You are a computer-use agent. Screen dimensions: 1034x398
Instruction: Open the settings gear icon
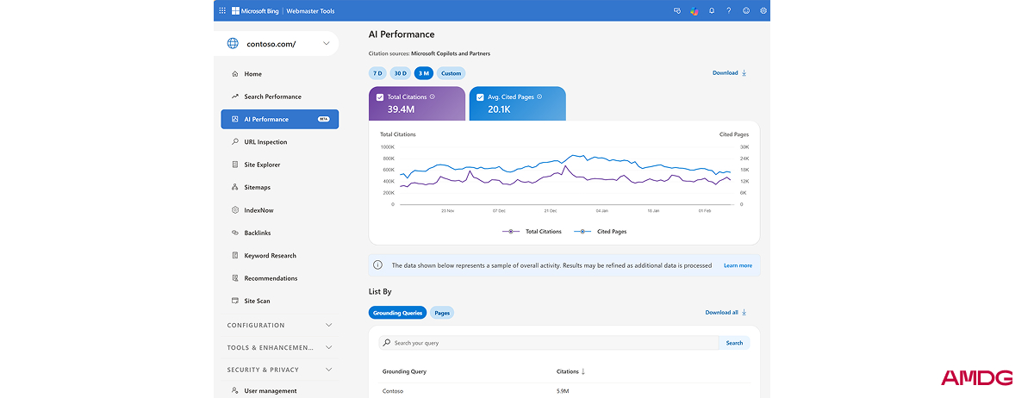[x=763, y=11]
